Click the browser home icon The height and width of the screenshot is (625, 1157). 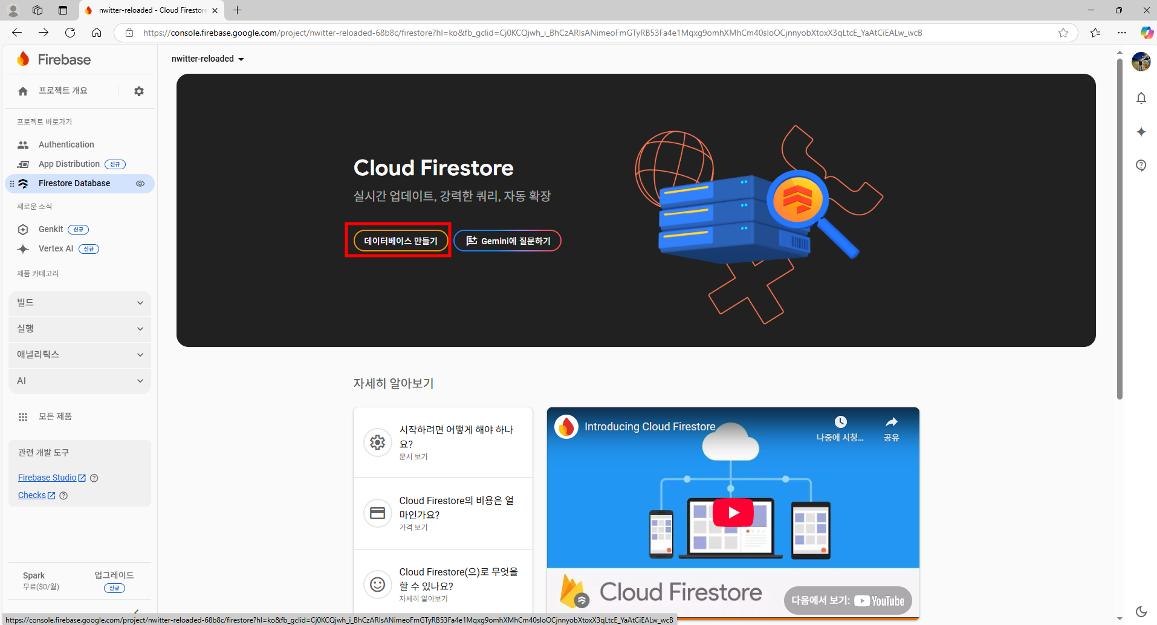tap(97, 33)
